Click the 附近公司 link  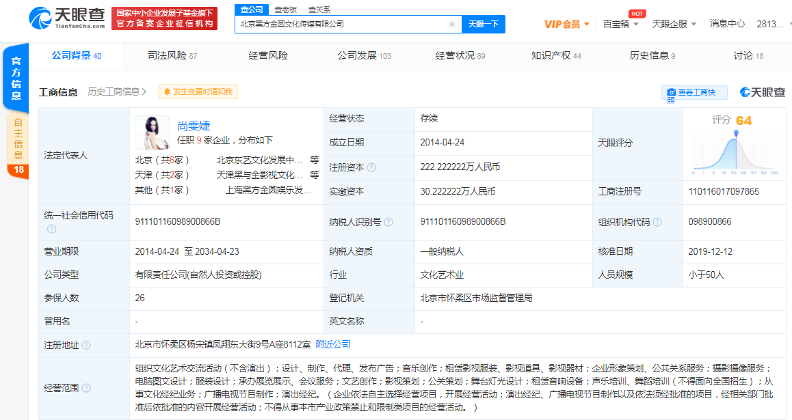333,344
